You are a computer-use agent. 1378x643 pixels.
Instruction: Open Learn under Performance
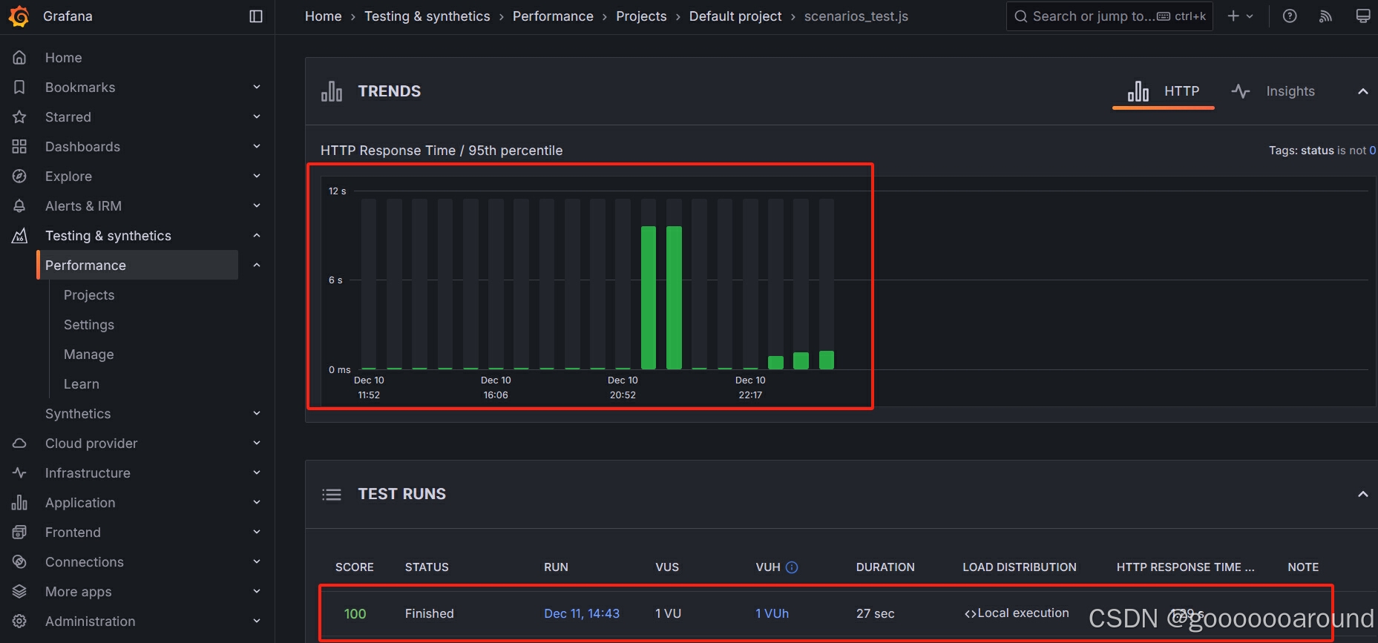(x=82, y=383)
